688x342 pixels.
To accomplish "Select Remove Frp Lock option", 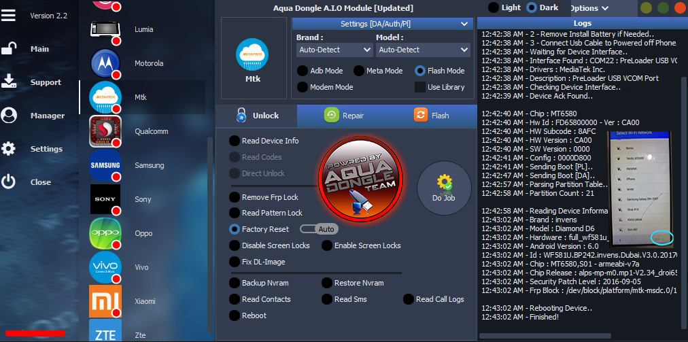I will click(235, 198).
